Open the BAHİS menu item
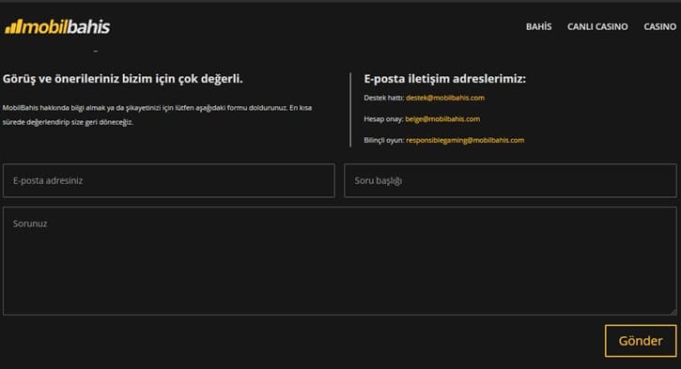Screen dimensions: 681x369 (538, 26)
